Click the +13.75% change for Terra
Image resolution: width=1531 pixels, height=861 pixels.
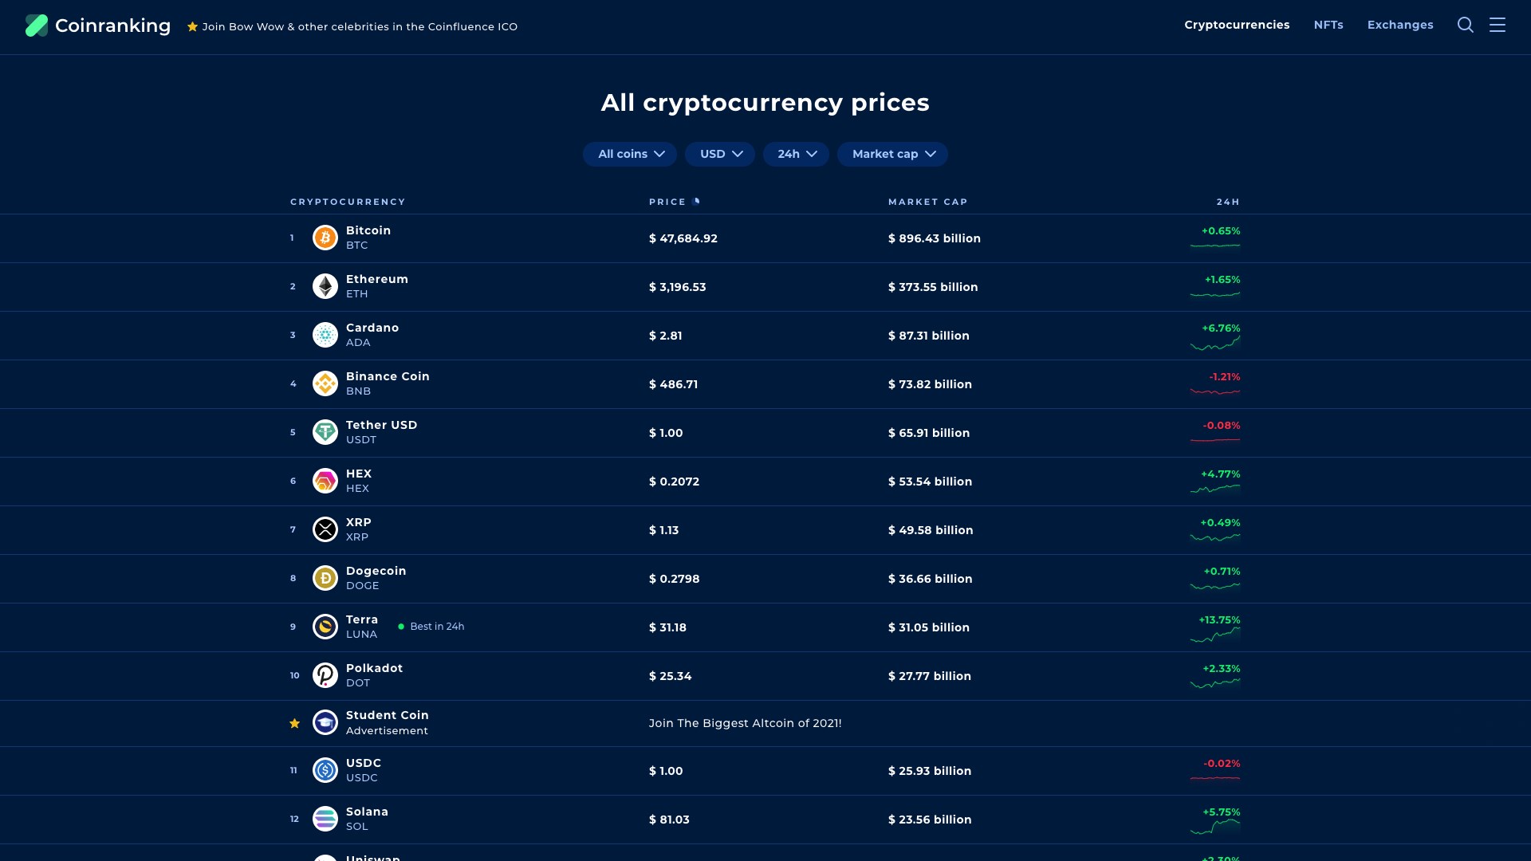(x=1219, y=619)
